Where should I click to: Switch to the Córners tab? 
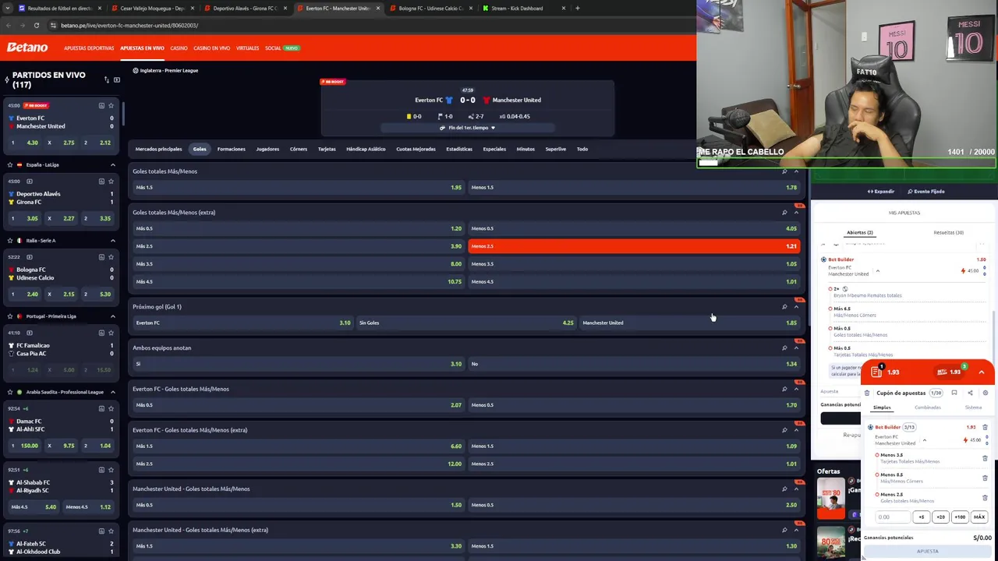pos(299,149)
